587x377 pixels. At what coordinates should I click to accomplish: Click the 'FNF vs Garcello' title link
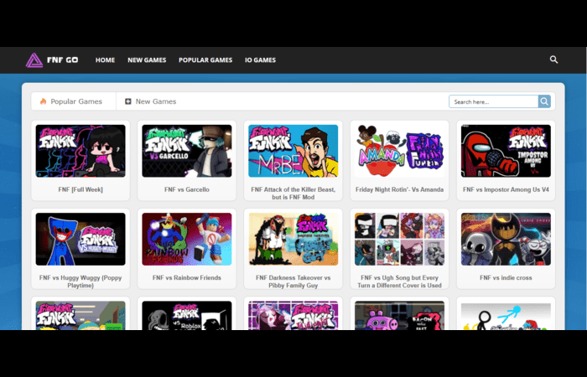coord(187,189)
